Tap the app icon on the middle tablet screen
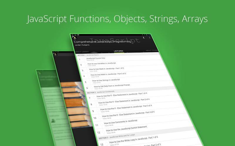Screen dimensions: 235x146 click(55, 54)
